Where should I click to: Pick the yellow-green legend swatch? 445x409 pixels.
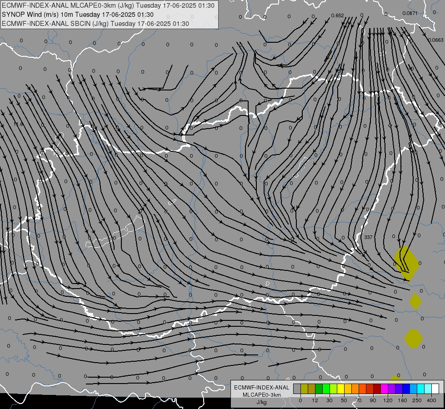[x=334, y=389]
